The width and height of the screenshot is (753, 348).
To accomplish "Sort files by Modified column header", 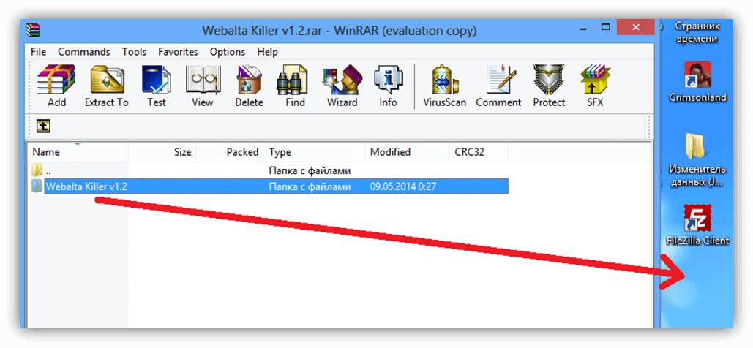I will [407, 152].
